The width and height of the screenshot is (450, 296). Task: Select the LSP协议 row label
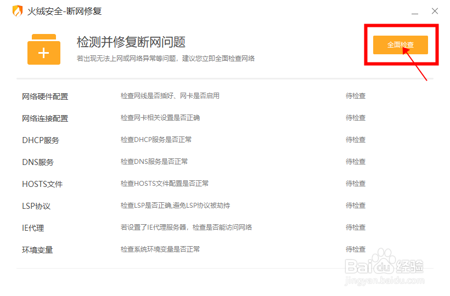tap(36, 206)
